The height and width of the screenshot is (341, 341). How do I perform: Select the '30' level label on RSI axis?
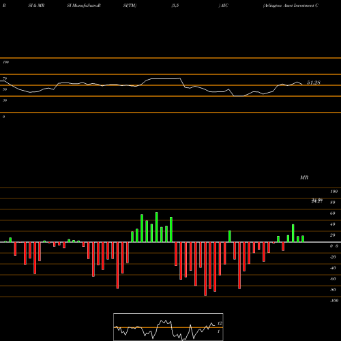[x=5, y=100]
